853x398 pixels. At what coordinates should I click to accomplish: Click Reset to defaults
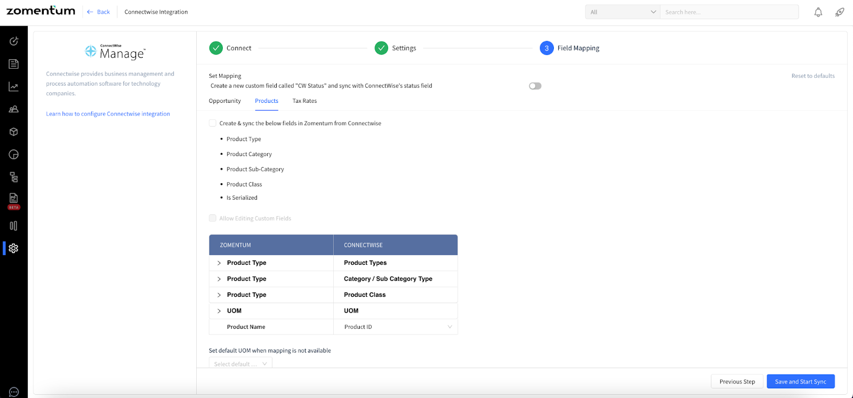813,76
